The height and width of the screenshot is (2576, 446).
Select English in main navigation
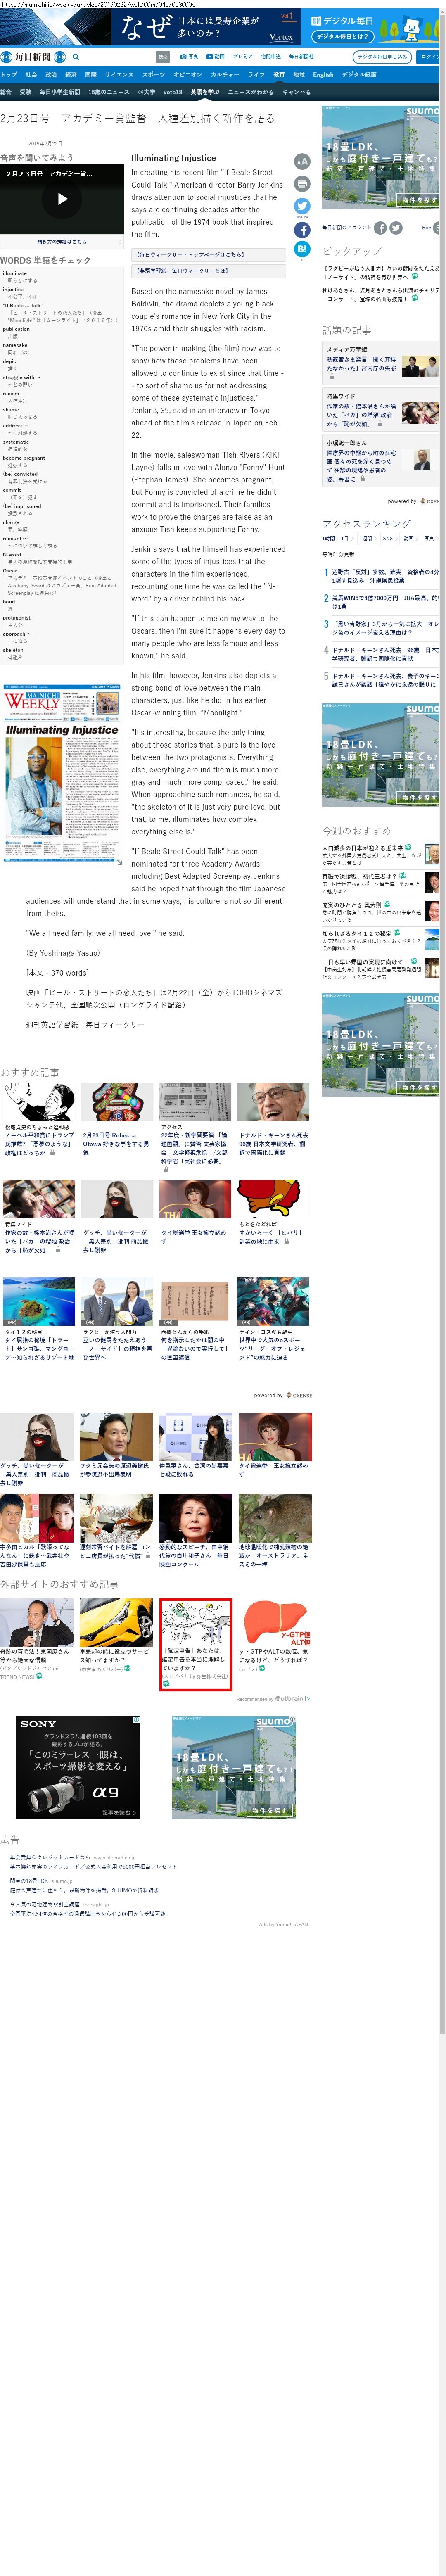tap(323, 75)
